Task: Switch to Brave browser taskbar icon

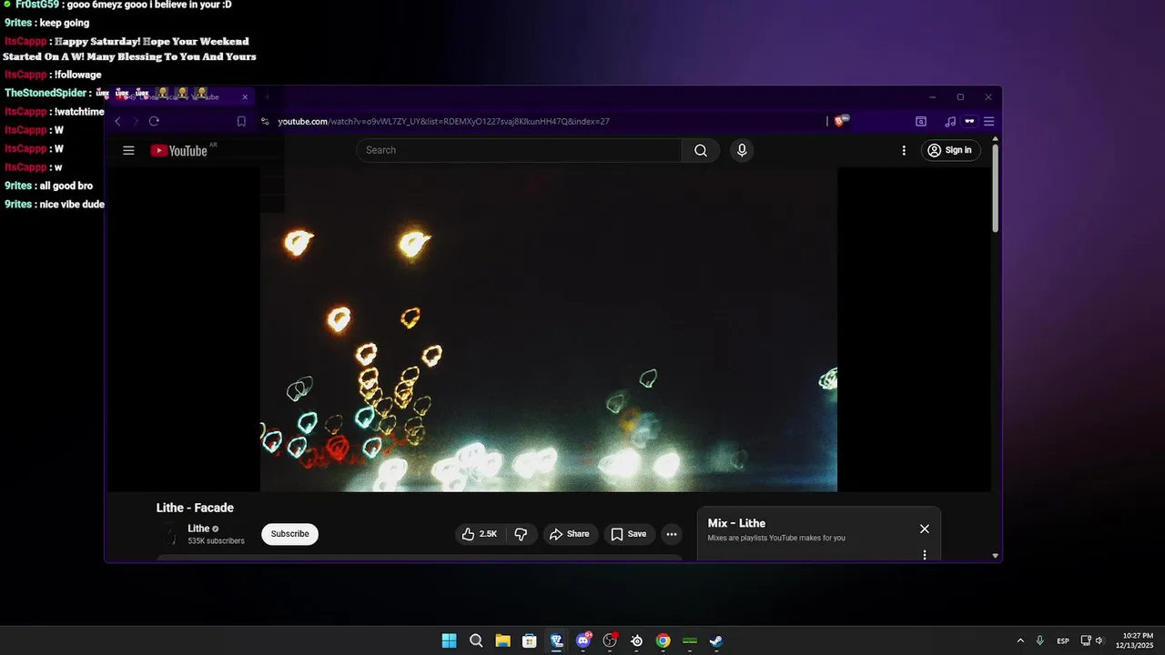Action: point(556,640)
